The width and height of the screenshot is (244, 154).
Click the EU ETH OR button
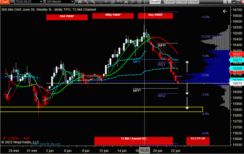198,141
